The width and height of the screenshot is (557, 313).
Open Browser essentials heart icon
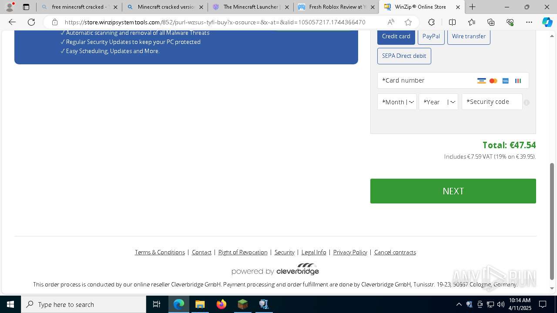pyautogui.click(x=510, y=22)
